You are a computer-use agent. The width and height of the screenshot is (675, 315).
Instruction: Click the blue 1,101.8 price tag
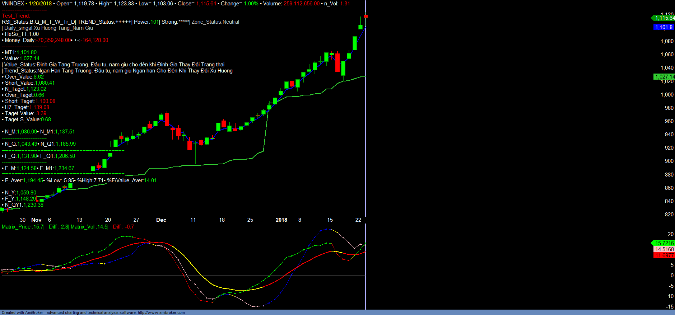pos(664,27)
